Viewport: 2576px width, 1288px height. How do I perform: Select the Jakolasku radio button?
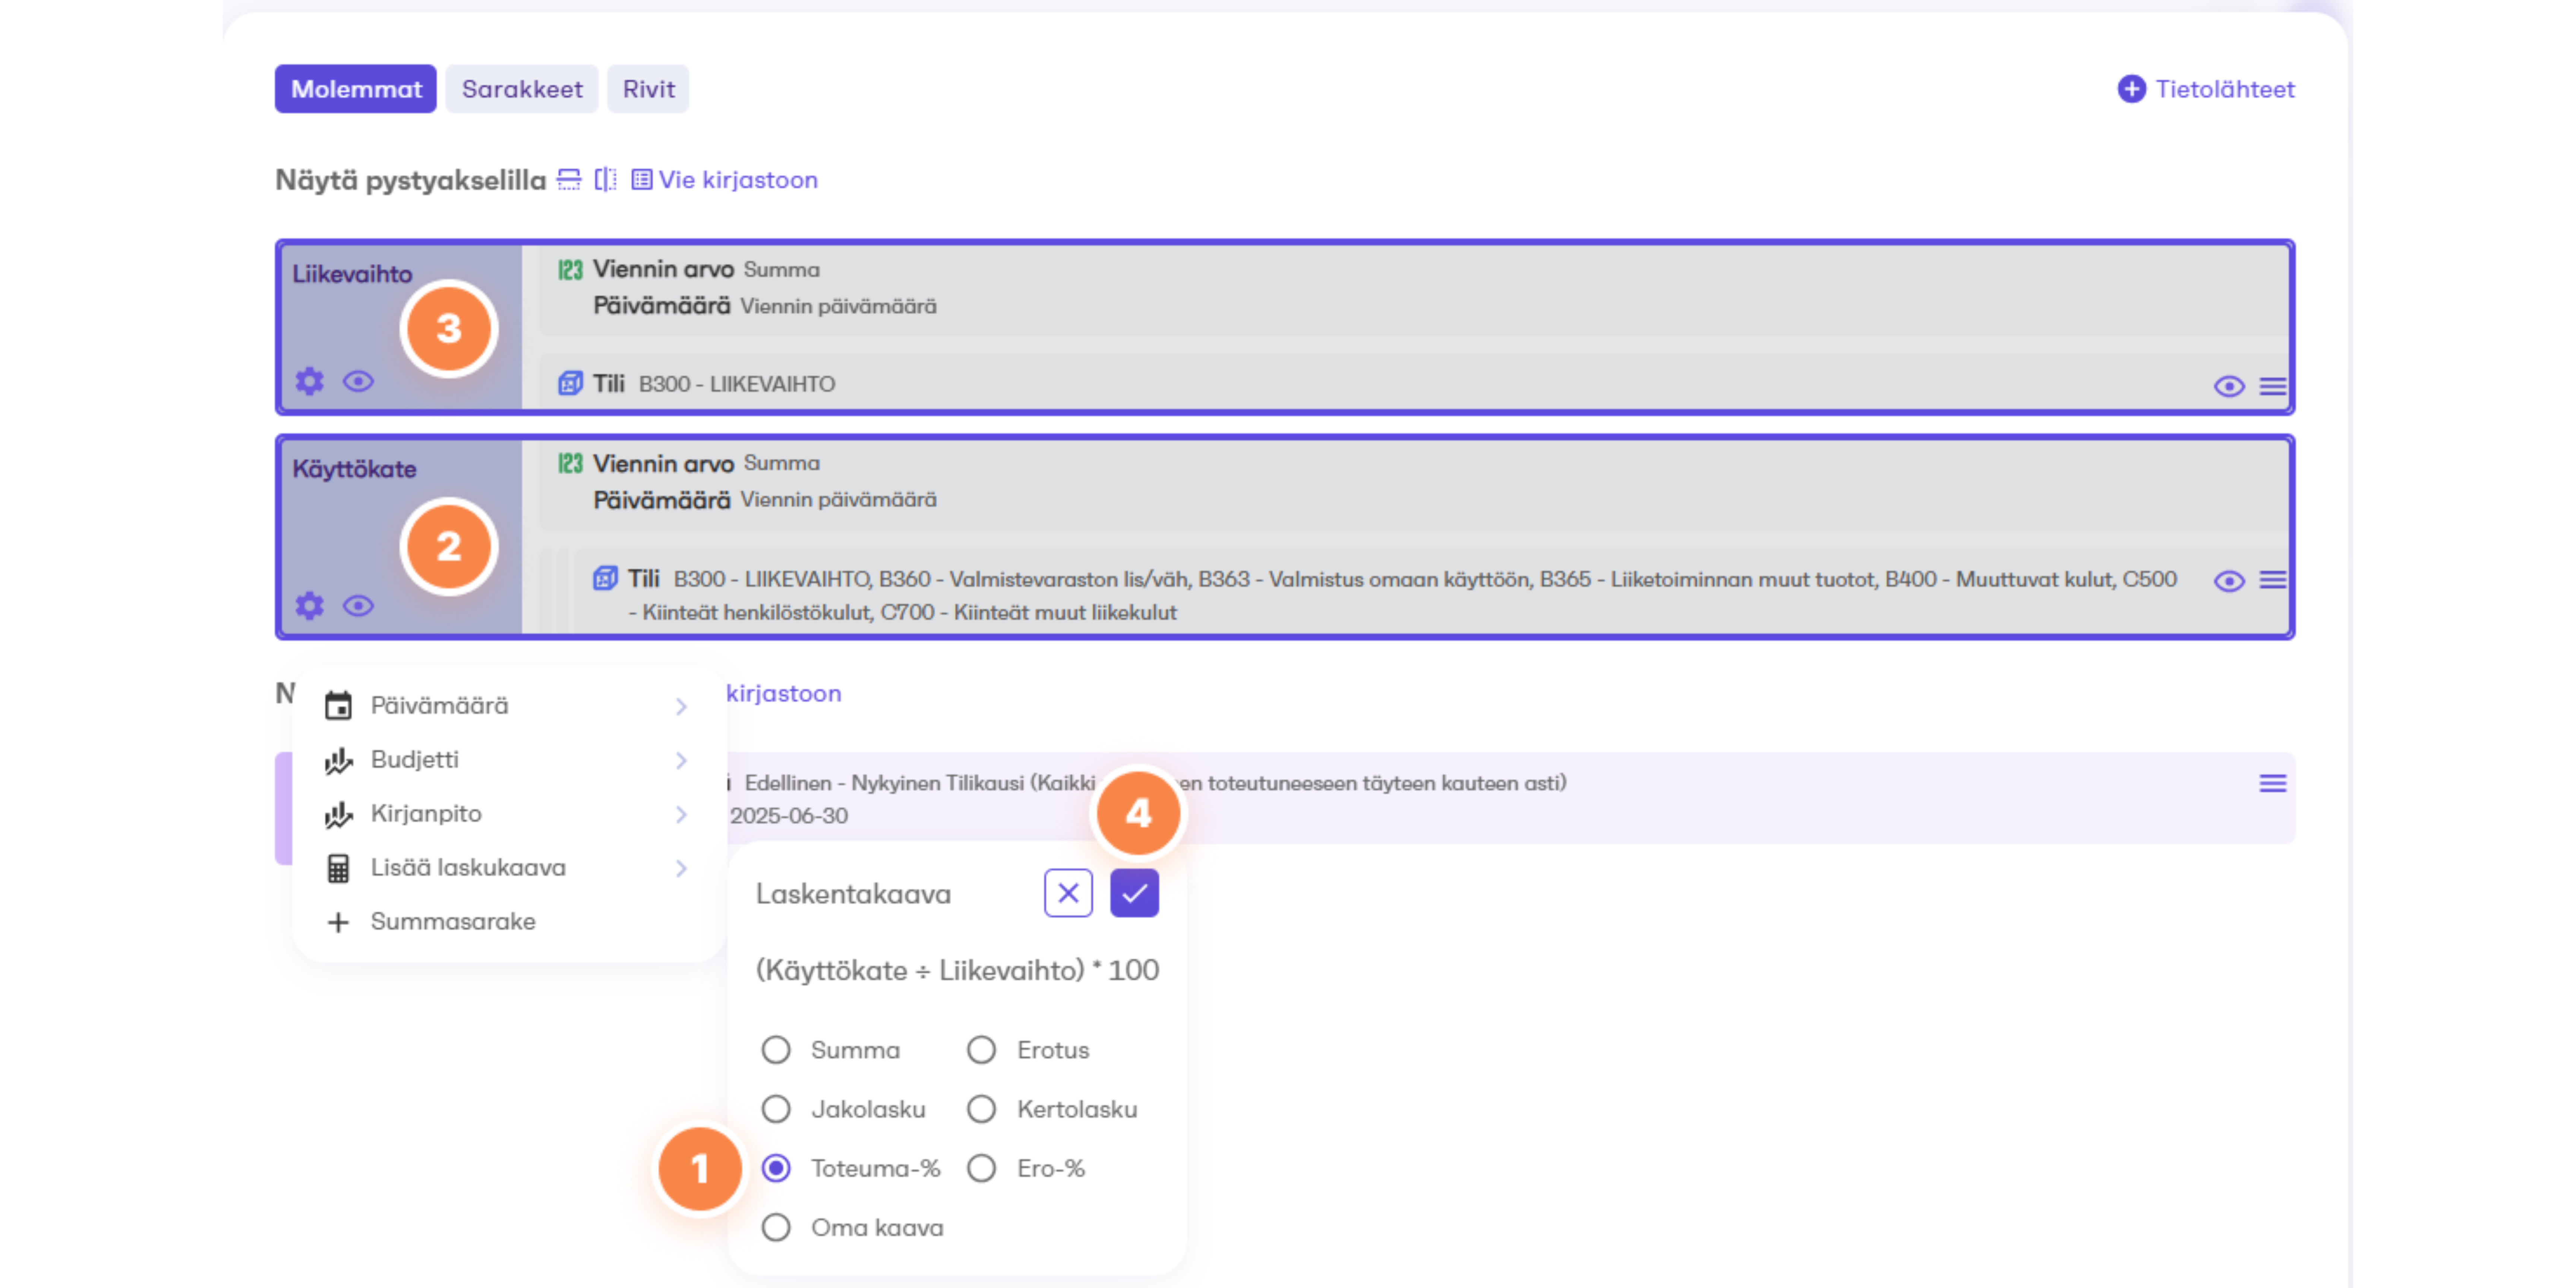click(776, 1109)
